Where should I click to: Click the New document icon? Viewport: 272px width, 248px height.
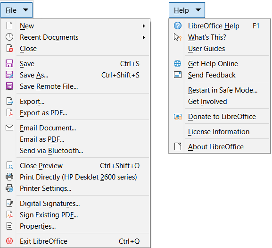(x=9, y=26)
